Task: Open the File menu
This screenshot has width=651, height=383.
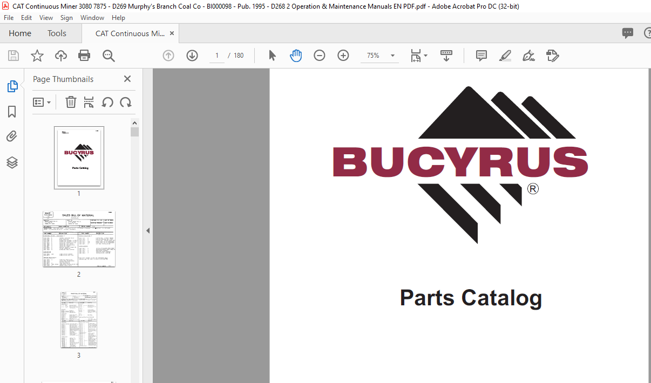Action: coord(9,18)
